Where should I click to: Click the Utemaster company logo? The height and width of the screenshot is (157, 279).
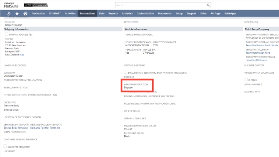(x=36, y=5)
